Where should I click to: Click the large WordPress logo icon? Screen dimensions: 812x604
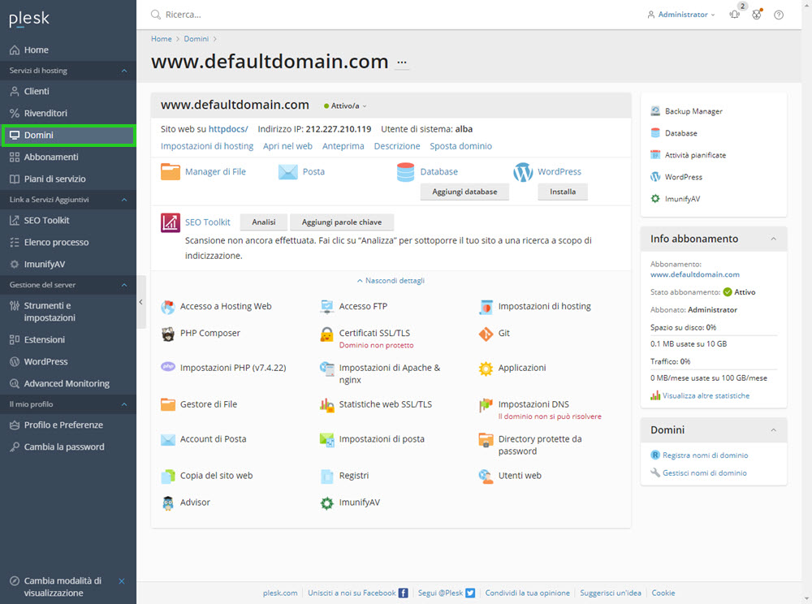coord(523,172)
